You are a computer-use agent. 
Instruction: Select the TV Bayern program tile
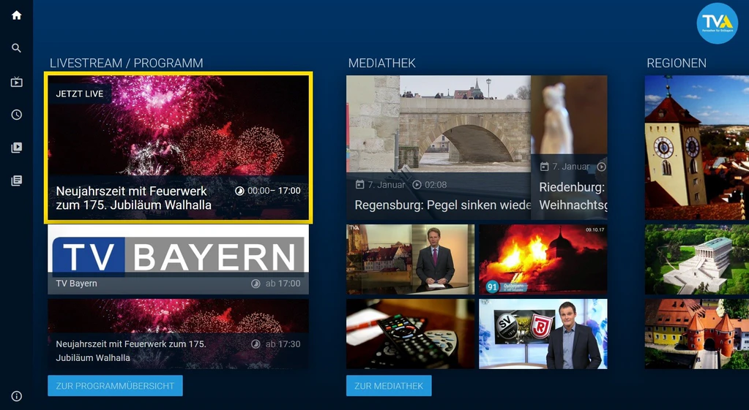tap(178, 259)
